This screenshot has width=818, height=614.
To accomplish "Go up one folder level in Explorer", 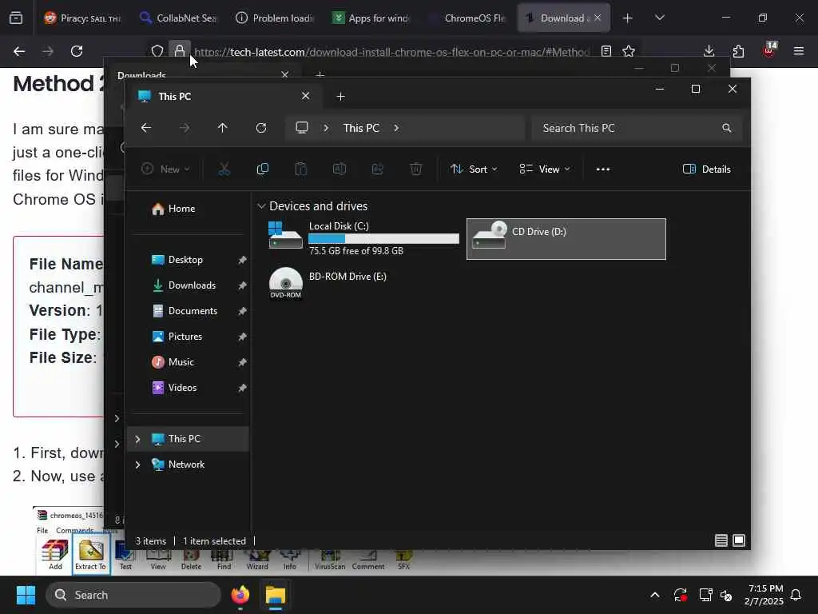I will [x=223, y=128].
